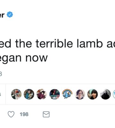Open avatar of person with purple hair and glasses
This screenshot has height=128, width=115.
point(80,94)
